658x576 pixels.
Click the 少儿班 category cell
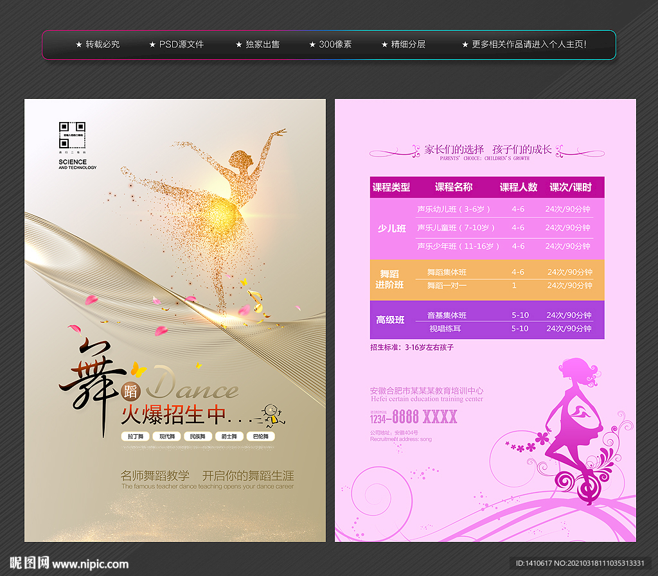[x=391, y=229]
